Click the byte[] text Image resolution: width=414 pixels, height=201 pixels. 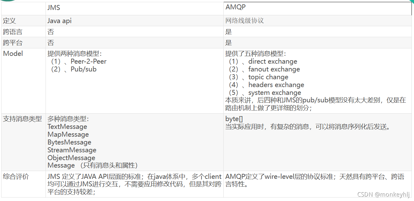[x=234, y=119]
